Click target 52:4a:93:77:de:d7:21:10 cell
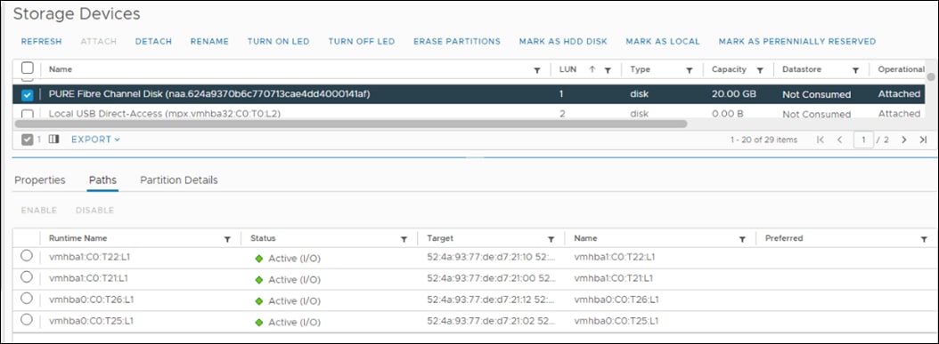The image size is (939, 344). pos(491,258)
